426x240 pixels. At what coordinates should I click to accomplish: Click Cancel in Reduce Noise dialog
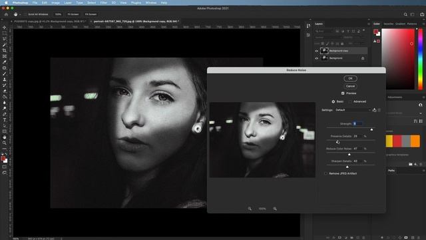tap(351, 86)
